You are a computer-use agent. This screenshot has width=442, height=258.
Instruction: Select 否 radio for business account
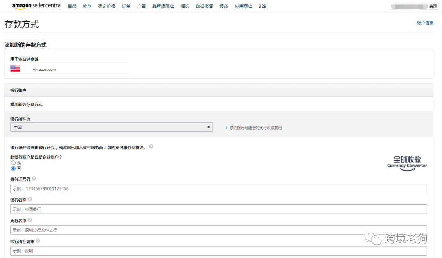coord(13,169)
